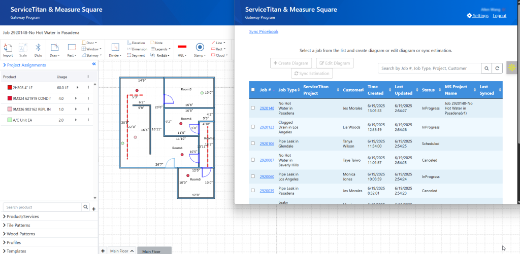Image resolution: width=520 pixels, height=254 pixels.
Task: Click the Segment tool
Action: [136, 55]
